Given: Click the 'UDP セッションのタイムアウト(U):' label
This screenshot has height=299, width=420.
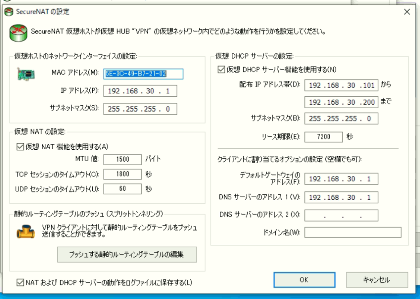Looking at the screenshot, I should pyautogui.click(x=57, y=189).
